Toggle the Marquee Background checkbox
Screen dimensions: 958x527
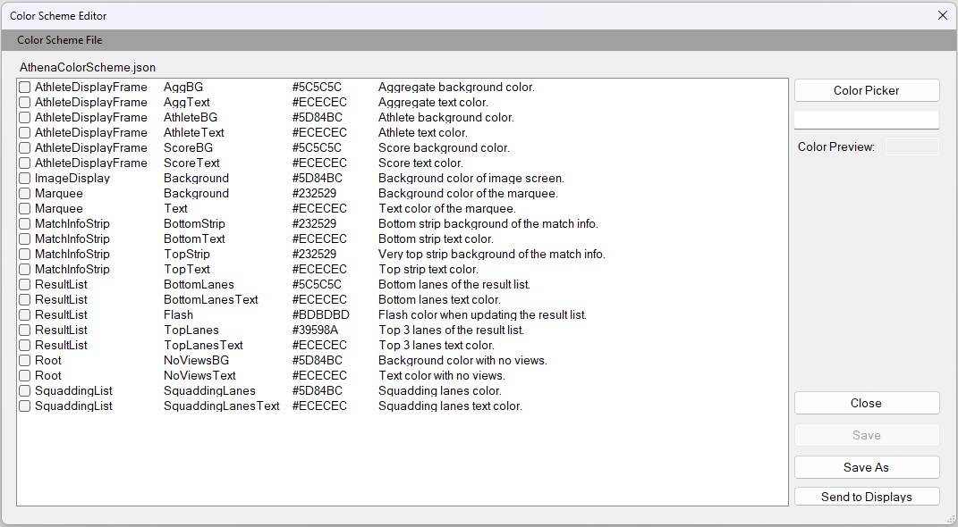point(25,194)
